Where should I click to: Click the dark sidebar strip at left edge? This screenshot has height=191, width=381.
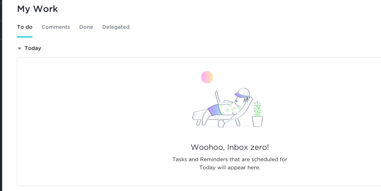(1, 95)
